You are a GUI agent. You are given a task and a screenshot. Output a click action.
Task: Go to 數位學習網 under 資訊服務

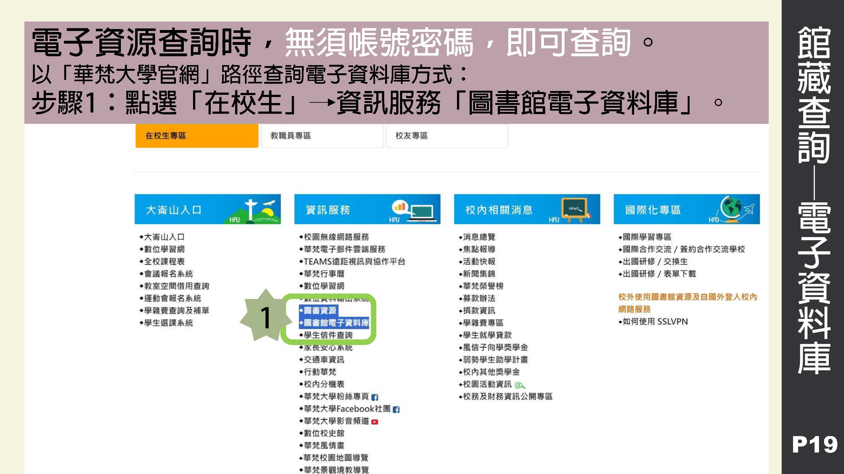(x=324, y=286)
